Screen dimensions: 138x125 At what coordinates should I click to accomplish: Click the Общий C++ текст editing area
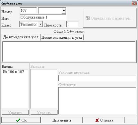pos(69,52)
